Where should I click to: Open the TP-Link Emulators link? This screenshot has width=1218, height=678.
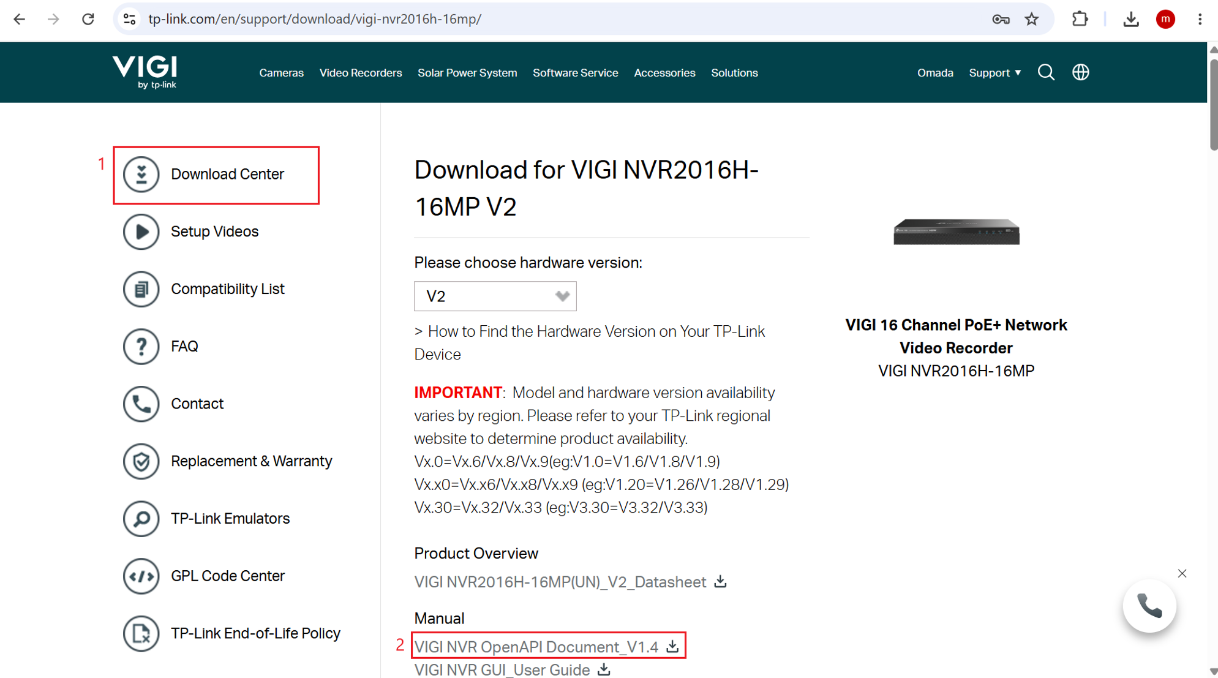[230, 519]
